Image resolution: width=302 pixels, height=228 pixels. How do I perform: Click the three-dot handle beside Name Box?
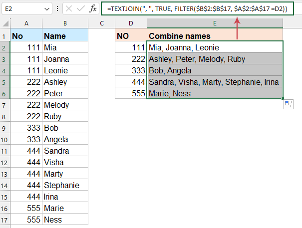click(x=56, y=9)
